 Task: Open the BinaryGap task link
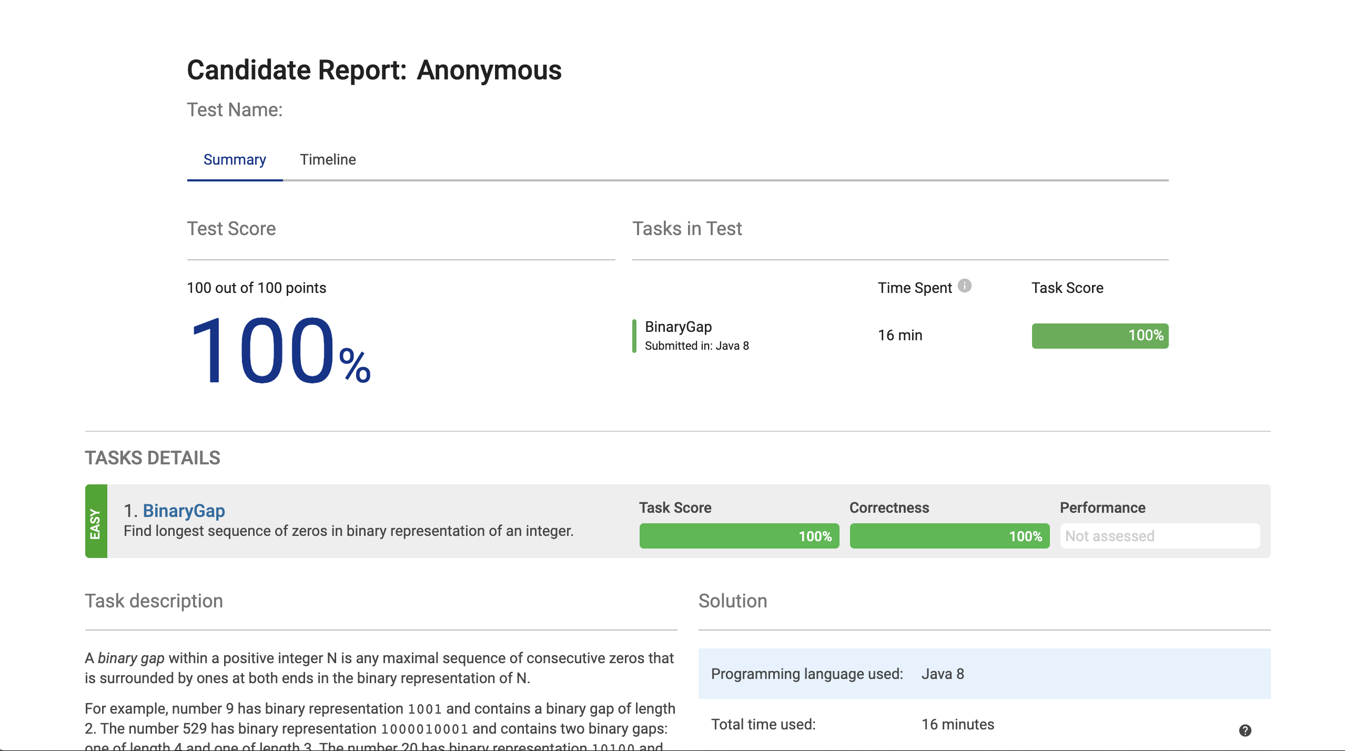click(184, 511)
